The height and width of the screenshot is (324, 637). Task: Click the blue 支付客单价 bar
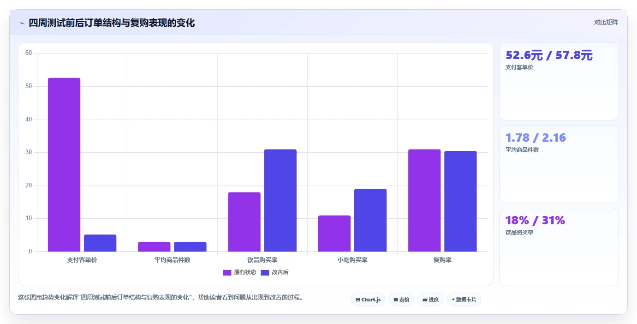(x=100, y=243)
